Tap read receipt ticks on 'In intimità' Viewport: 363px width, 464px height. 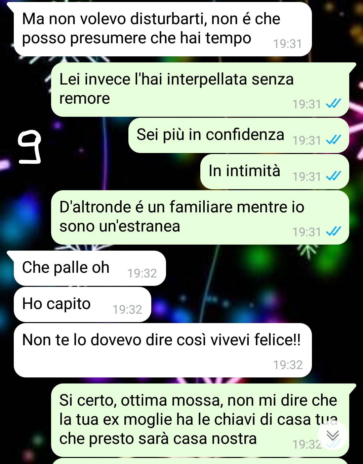tap(333, 175)
